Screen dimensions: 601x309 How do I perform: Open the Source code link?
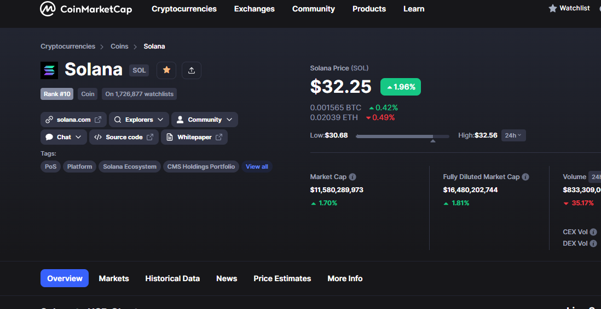tap(124, 137)
